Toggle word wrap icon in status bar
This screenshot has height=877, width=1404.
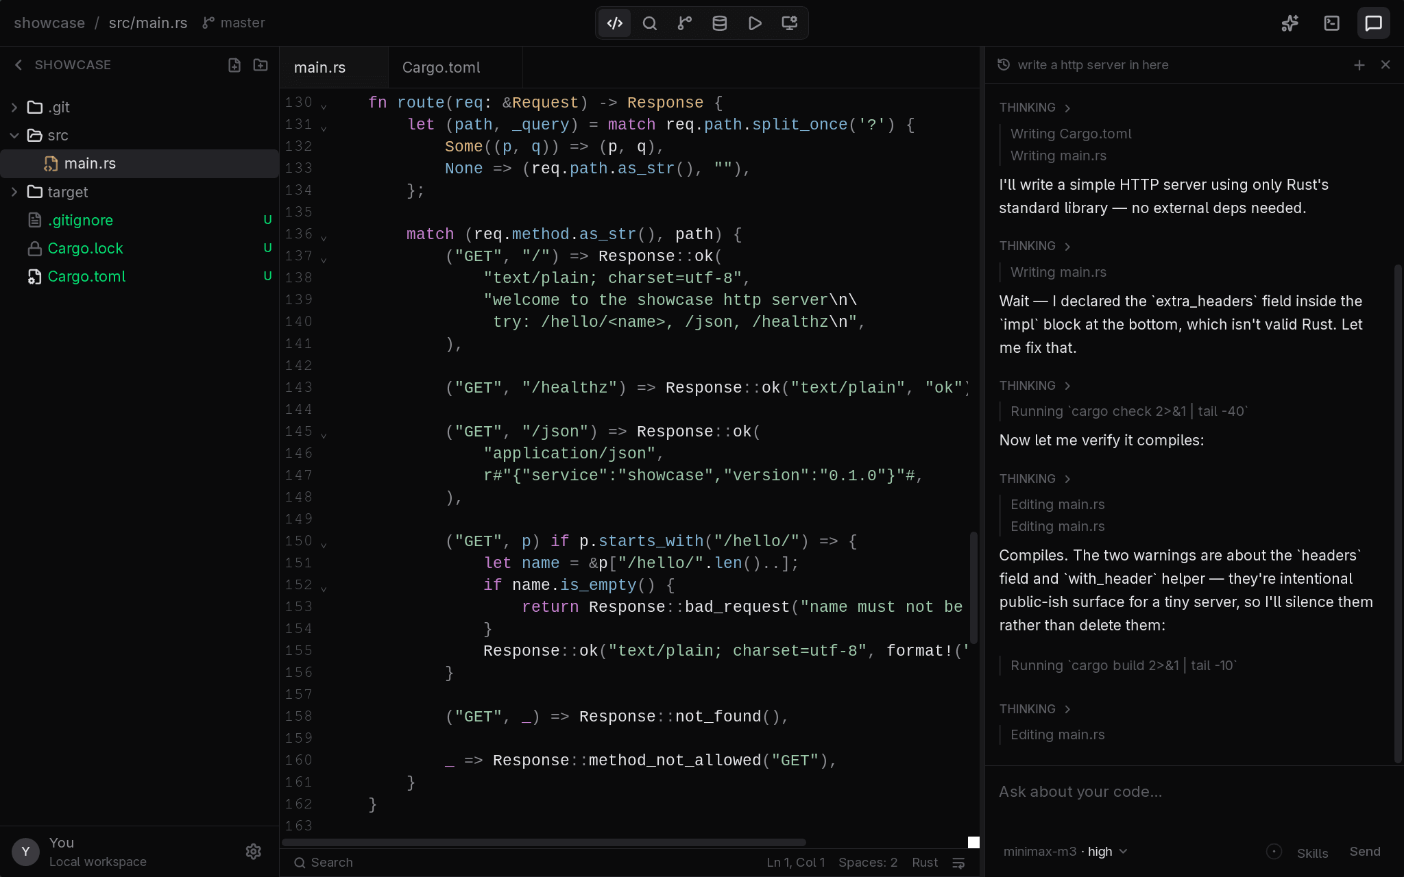(x=959, y=863)
